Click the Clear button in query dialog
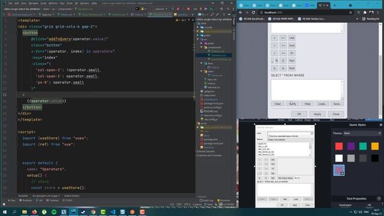384x216 pixels. click(277, 104)
